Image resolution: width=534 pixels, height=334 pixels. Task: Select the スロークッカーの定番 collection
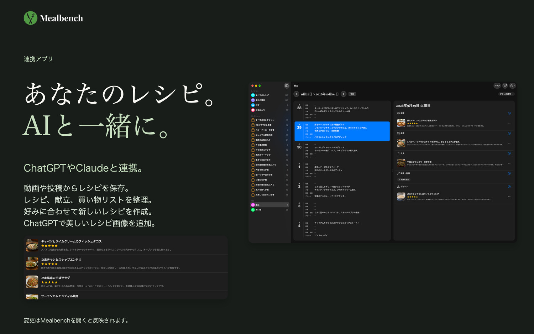(270, 130)
